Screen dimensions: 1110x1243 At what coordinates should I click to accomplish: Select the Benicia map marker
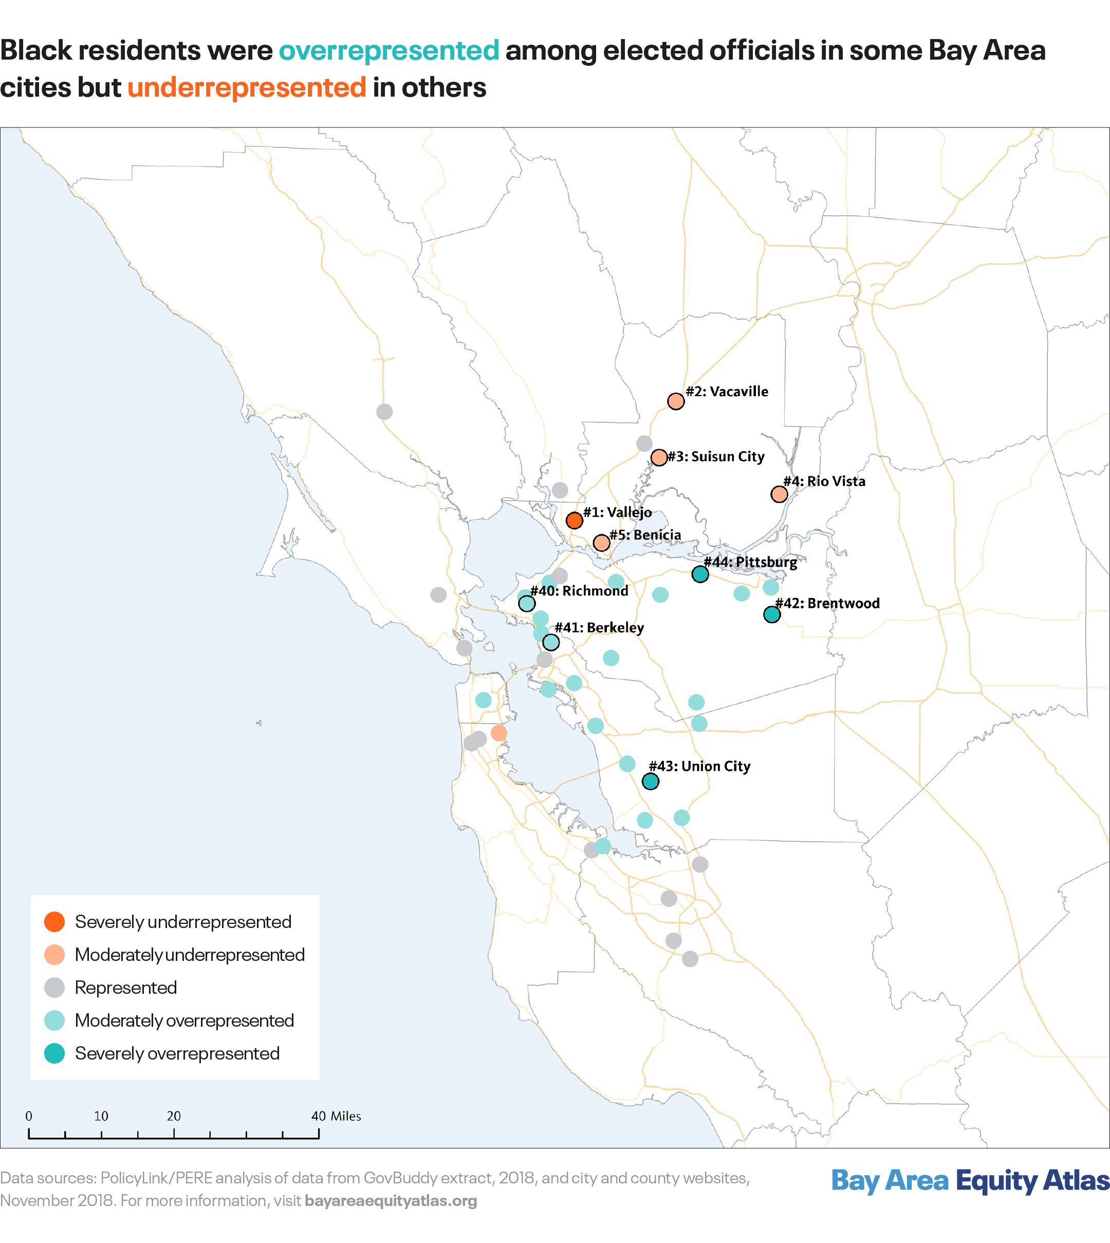pyautogui.click(x=601, y=543)
